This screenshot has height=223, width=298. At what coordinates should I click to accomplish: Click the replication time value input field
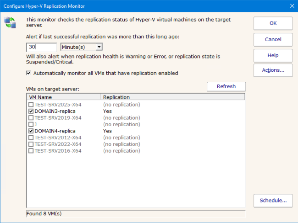tap(41, 47)
